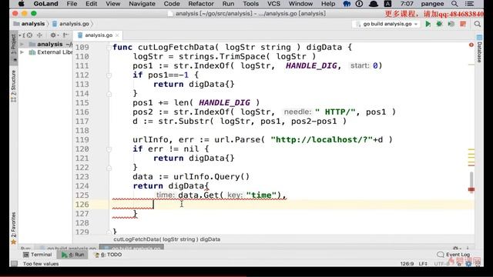Place cursor on line 126 of the editor
493x277 pixels.
pos(293,205)
